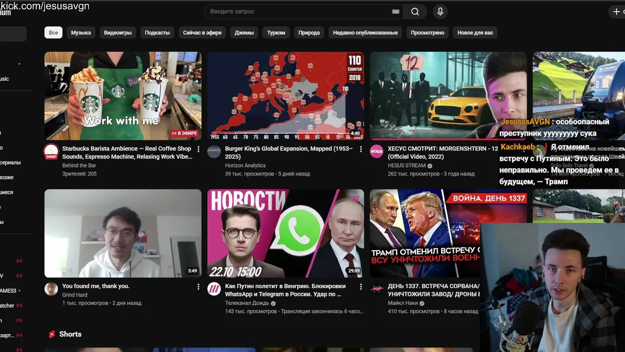Select the Недавно опубликованные chip
The image size is (625, 352).
coord(365,33)
